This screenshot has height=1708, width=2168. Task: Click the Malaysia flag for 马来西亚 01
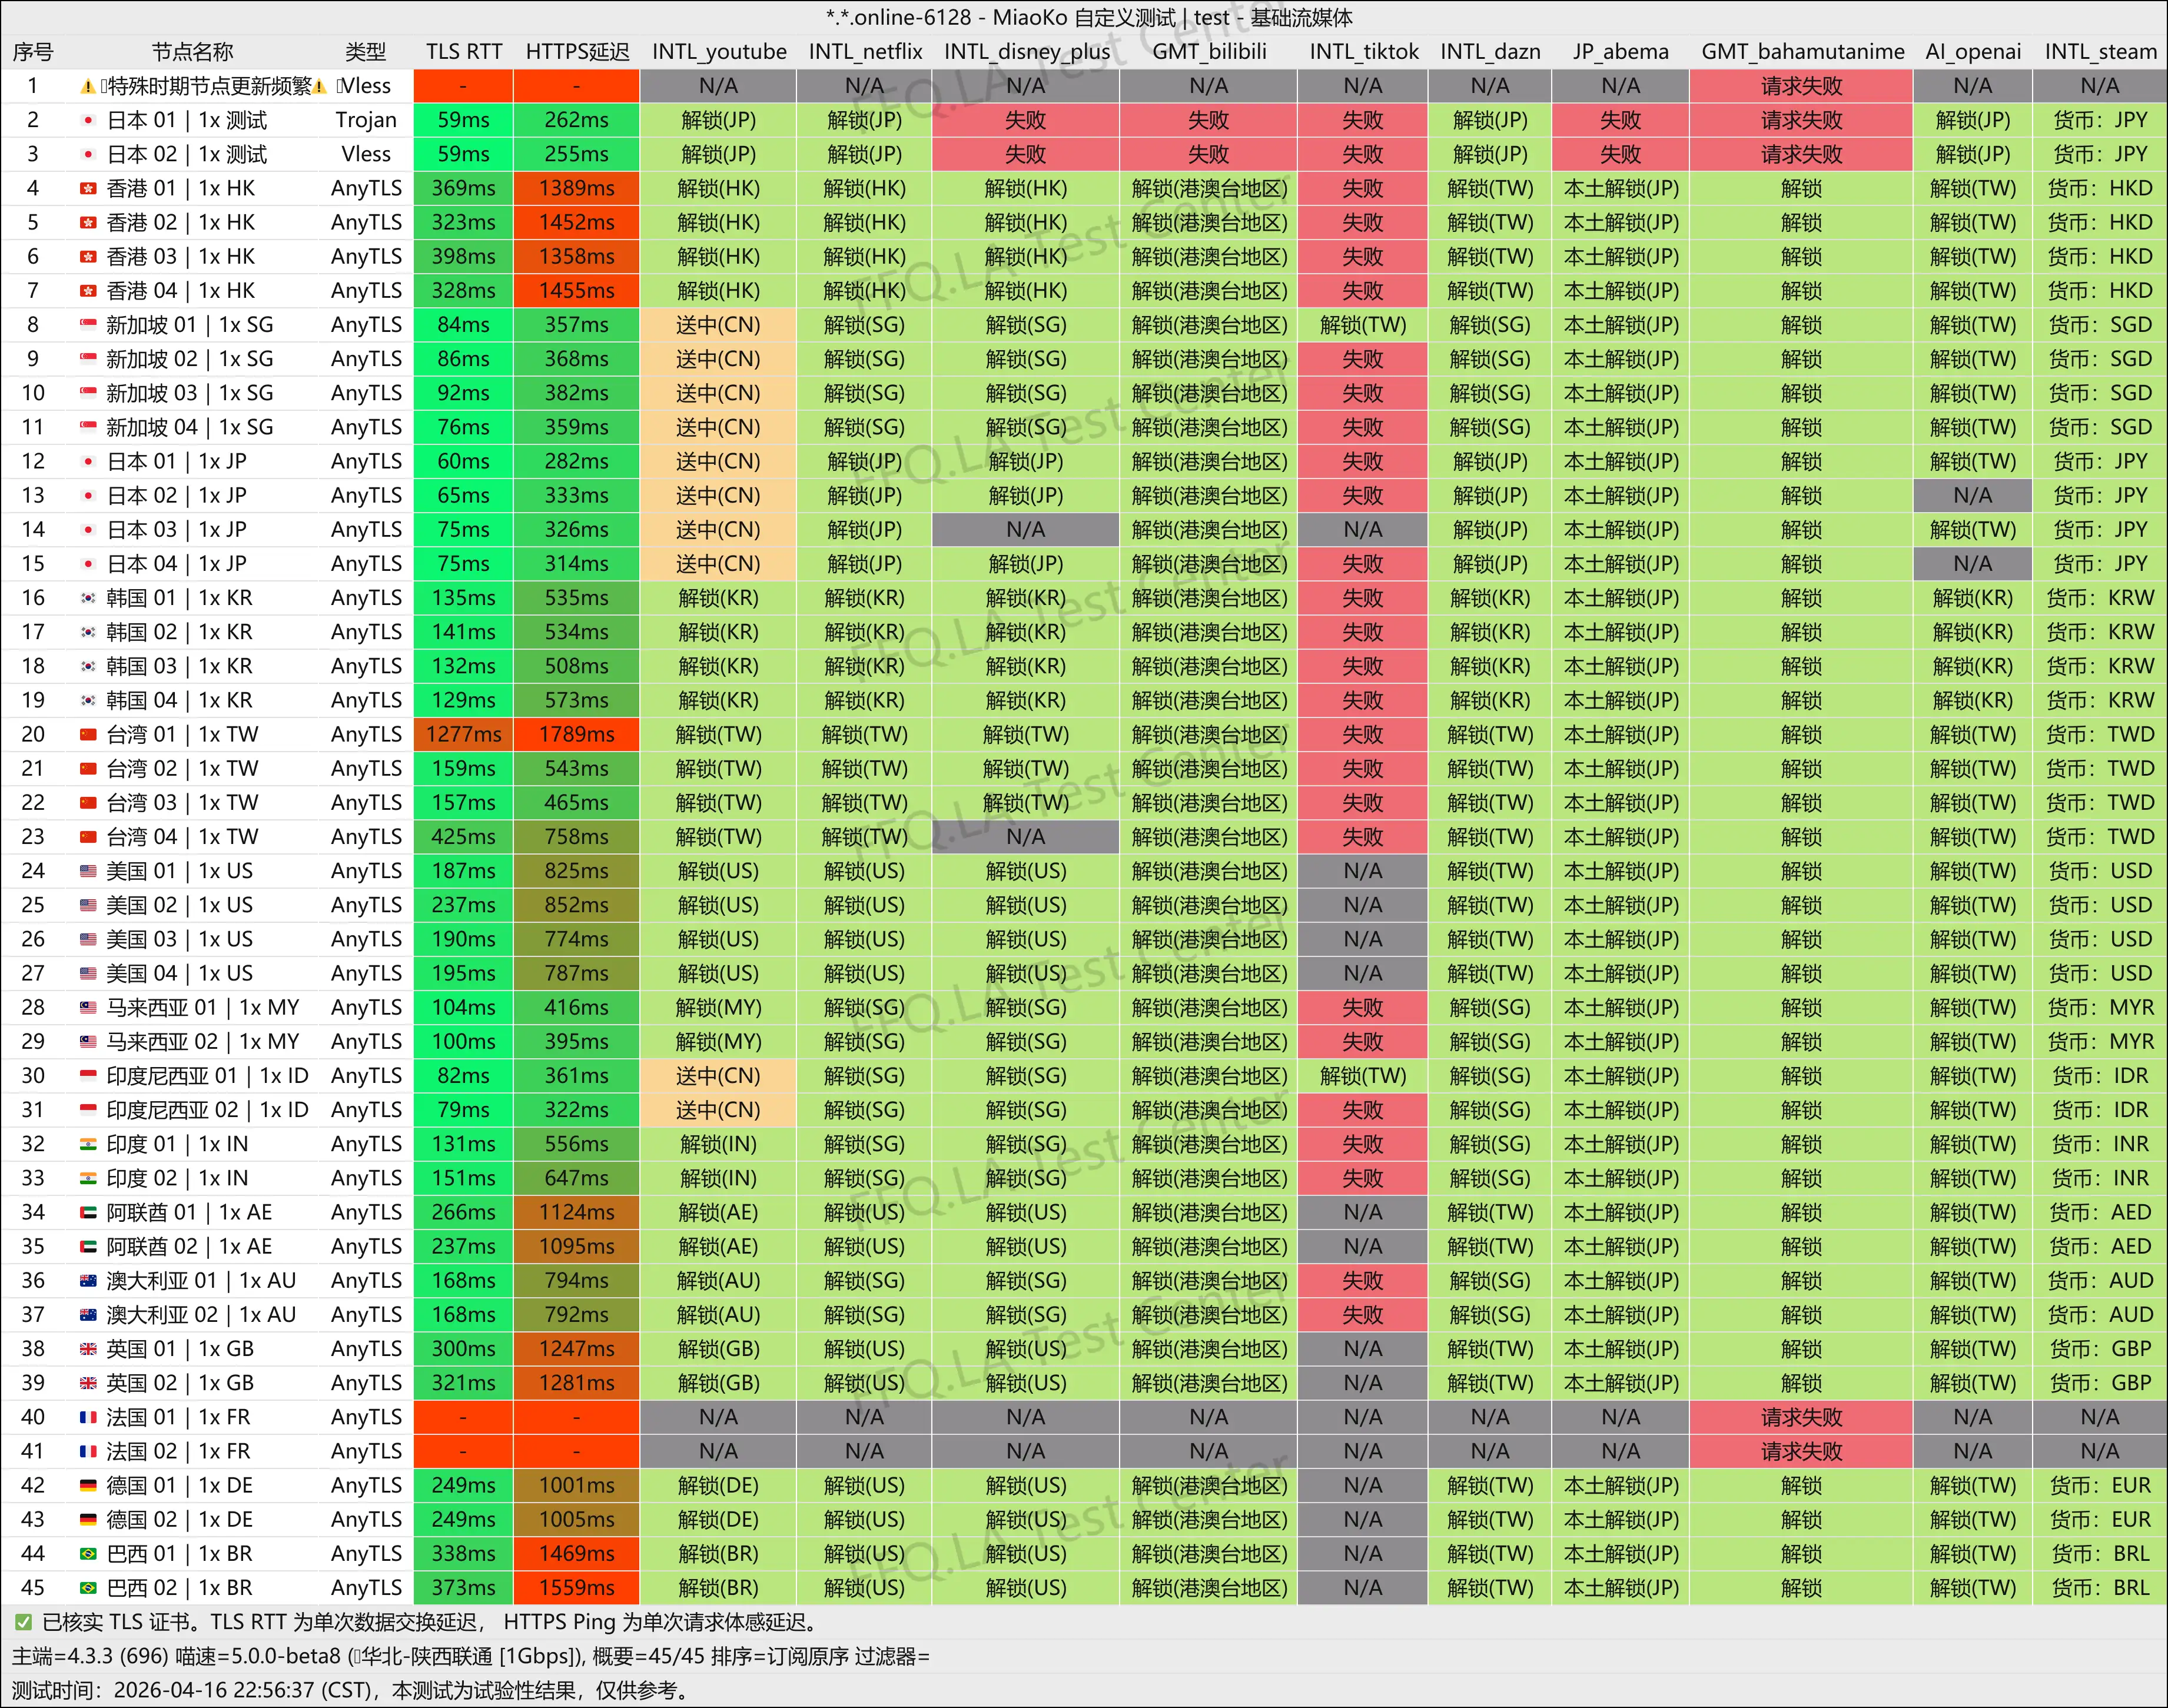(88, 1007)
